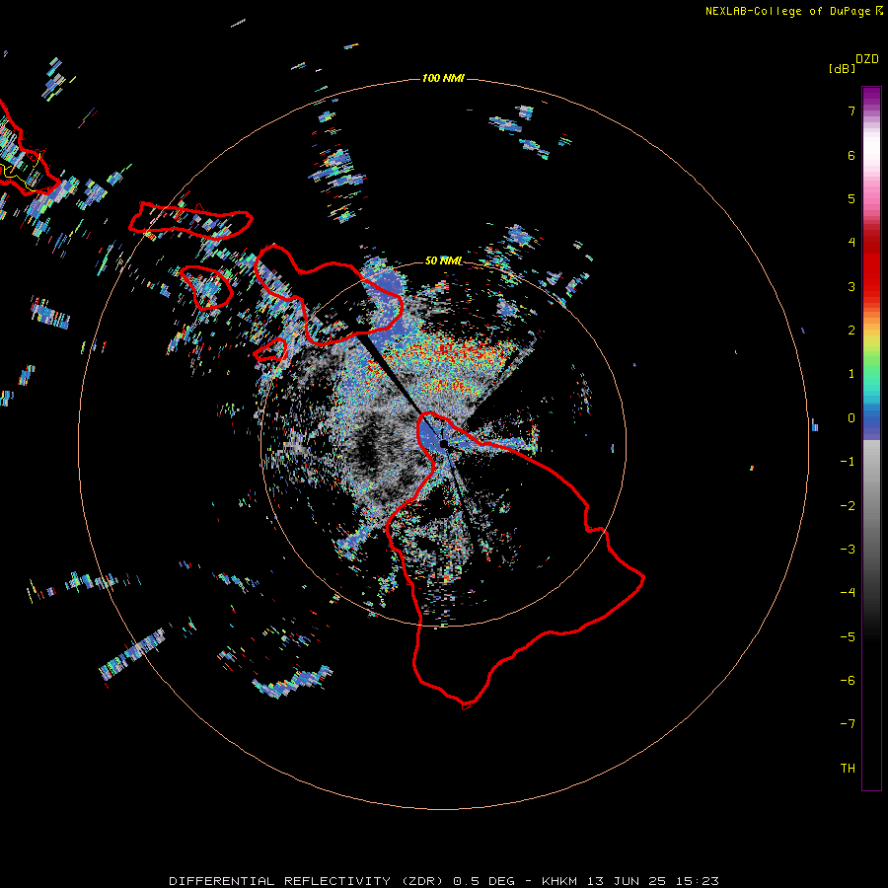
Task: Click the 5 dB scale label
Action: coord(851,198)
